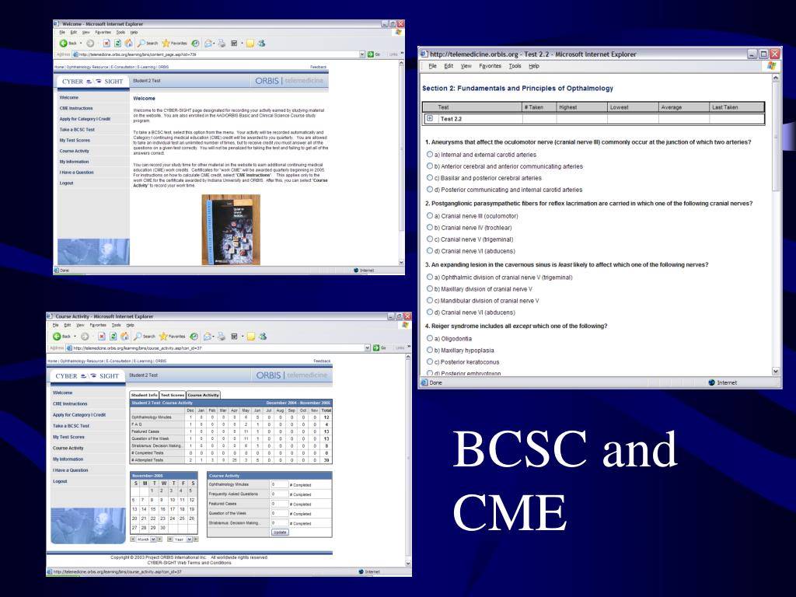The height and width of the screenshot is (597, 796).
Task: Click Edit page icon in Course Activity toolbar
Action: pos(234,337)
